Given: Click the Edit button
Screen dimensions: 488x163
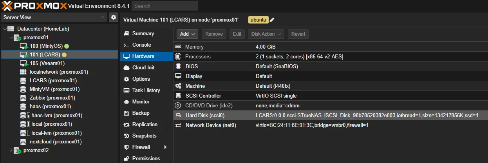Looking at the screenshot, I should click(237, 34).
